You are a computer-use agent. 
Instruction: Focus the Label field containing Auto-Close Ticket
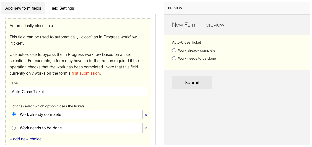[78, 92]
